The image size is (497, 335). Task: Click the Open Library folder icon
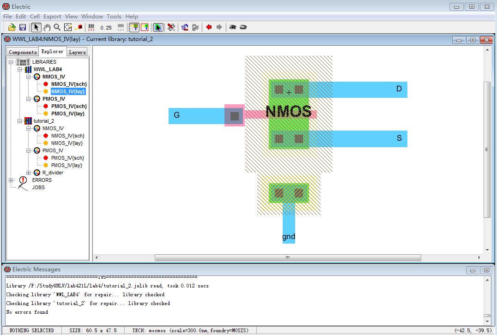pos(12,27)
